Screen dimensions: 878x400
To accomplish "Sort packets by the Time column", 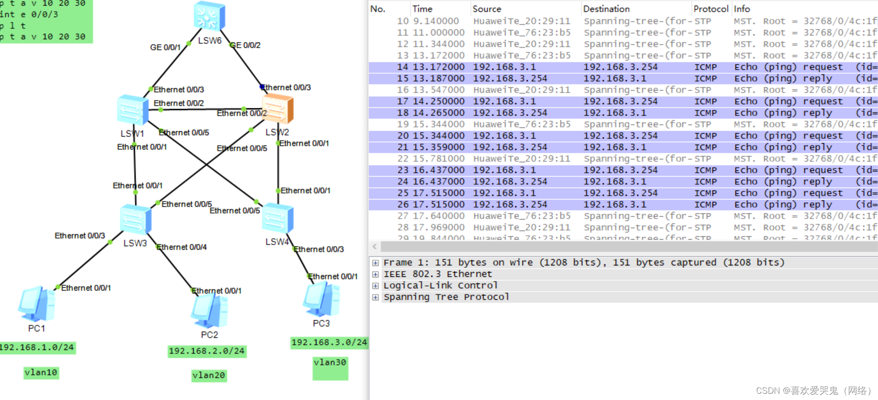I will click(x=440, y=9).
